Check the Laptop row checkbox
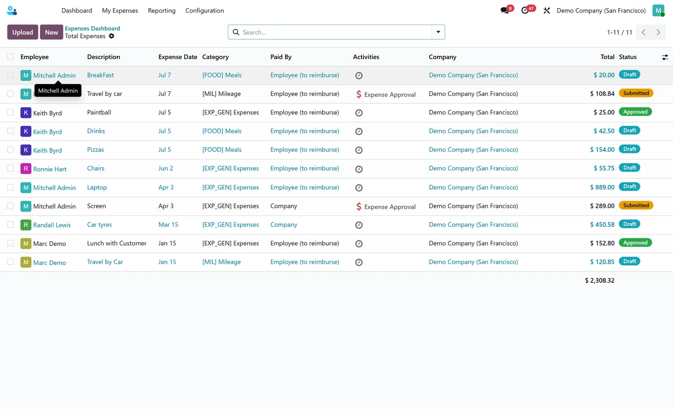This screenshot has width=673, height=409. pos(10,187)
